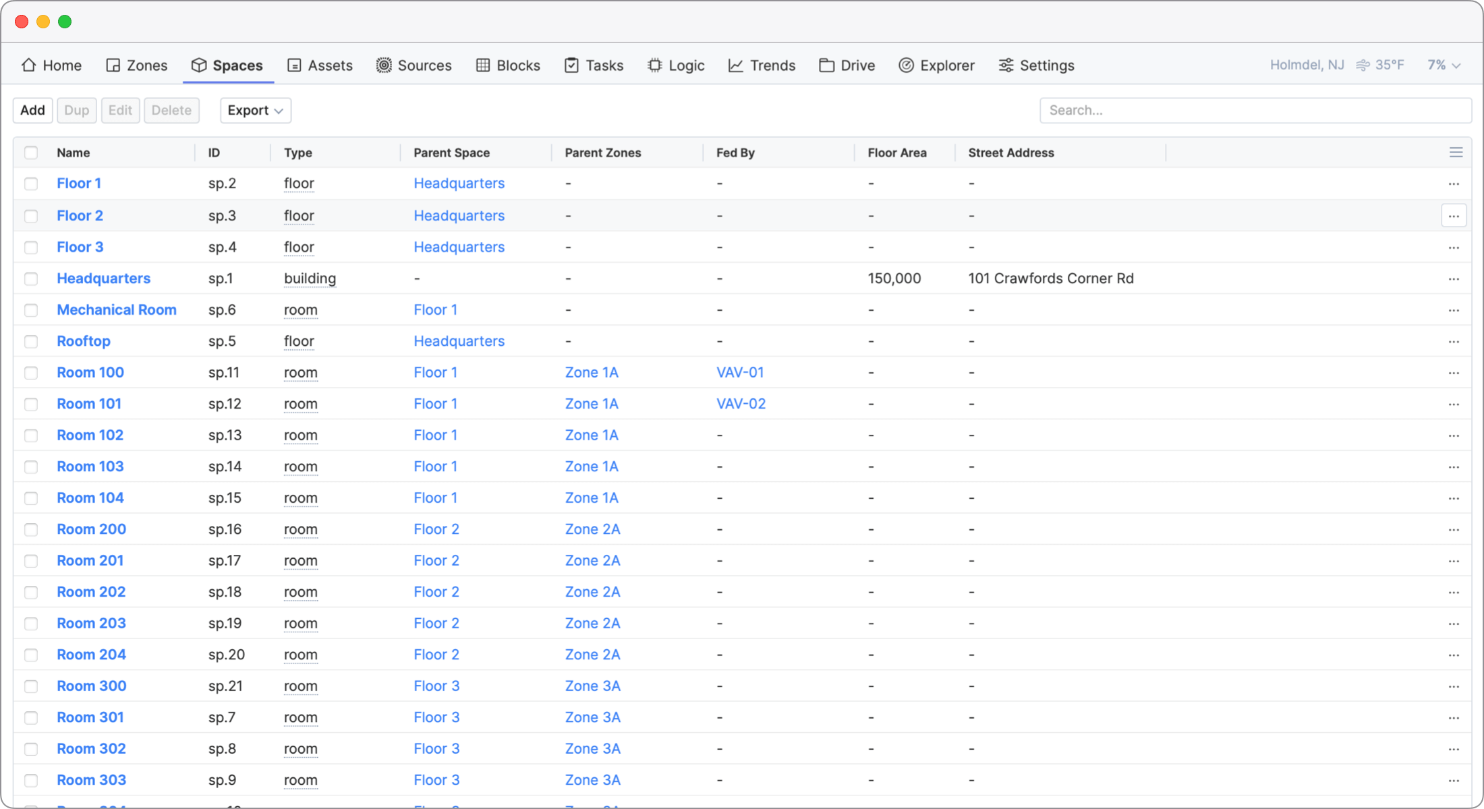1484x809 pixels.
Task: Open the 7% dropdown at top right
Action: click(x=1444, y=65)
